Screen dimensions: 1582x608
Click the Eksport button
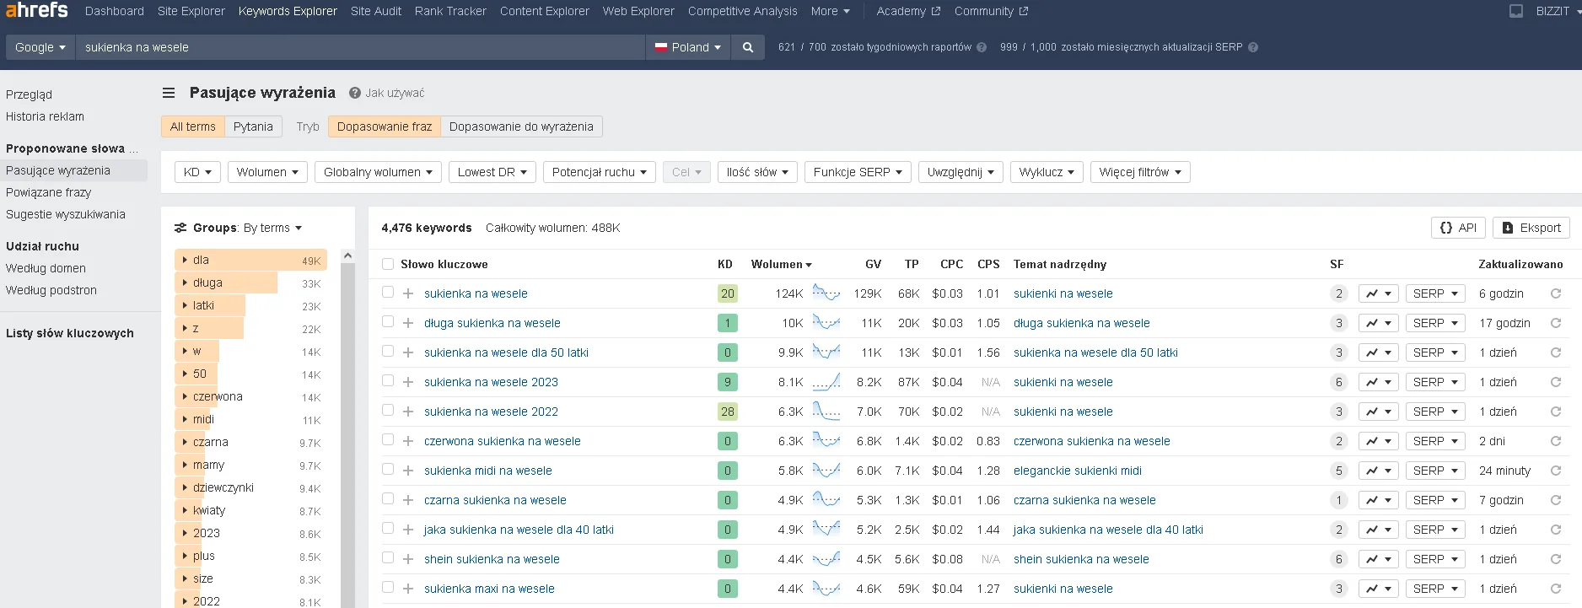(1531, 228)
